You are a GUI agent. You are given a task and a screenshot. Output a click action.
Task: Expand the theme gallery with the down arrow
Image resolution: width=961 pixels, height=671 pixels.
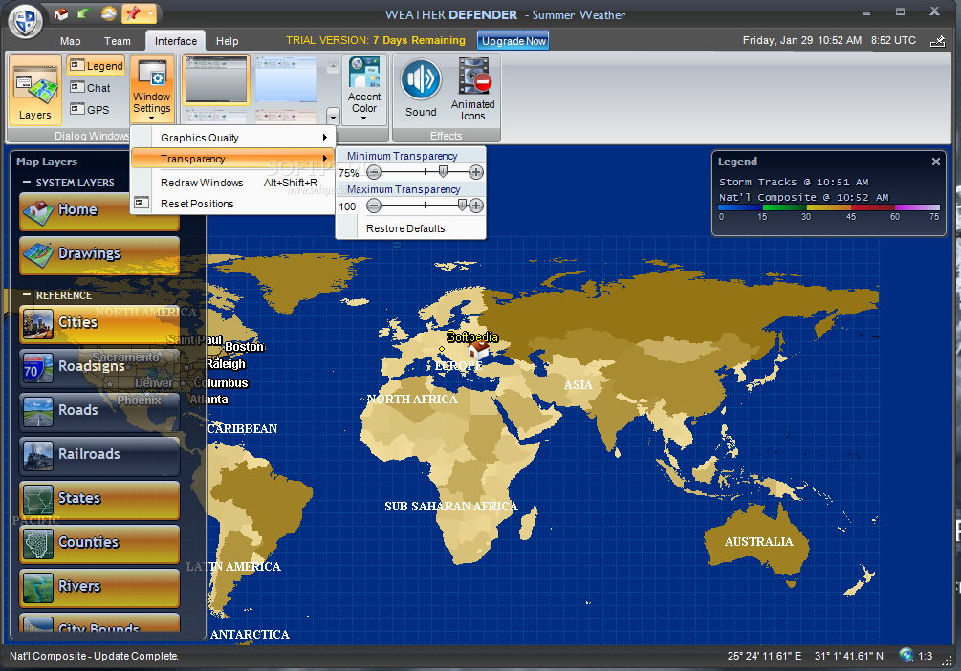pos(333,116)
